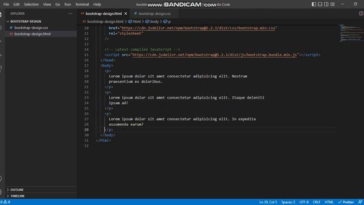Collapse the BOOTSTRAP-DESIGN folder

click(26, 22)
